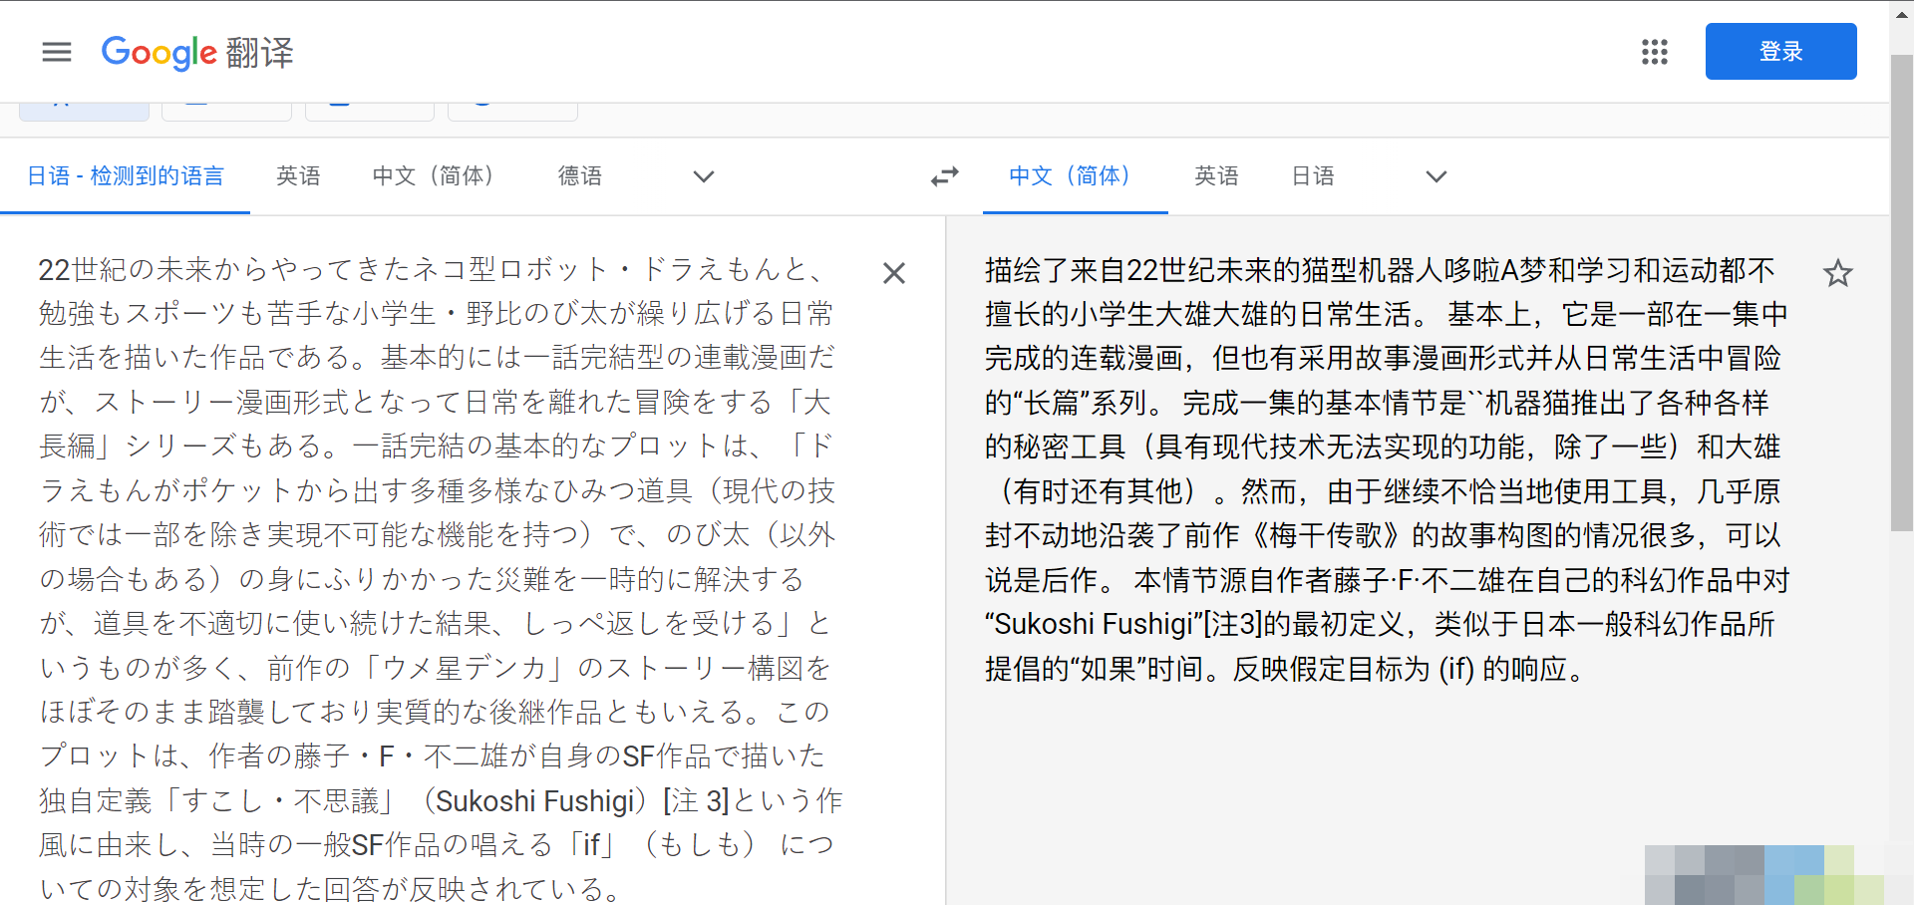Viewport: 1914px width, 905px height.
Task: Select target language 英语 tab
Action: click(x=1216, y=176)
